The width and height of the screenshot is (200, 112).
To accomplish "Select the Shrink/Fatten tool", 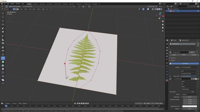I will [3, 76].
